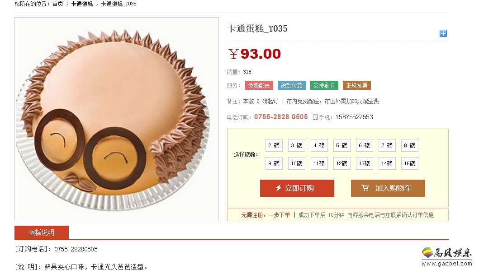
Task: Open the 高贝娱乐 watermark logo
Action: (446, 256)
